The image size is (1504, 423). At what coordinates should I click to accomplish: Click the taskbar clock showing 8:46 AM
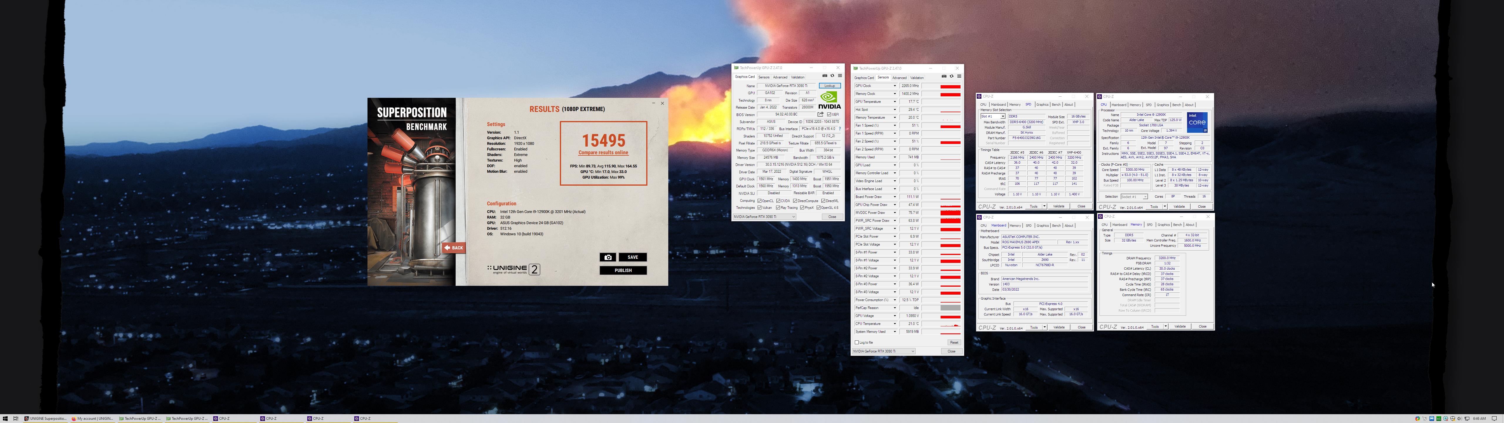click(x=1479, y=418)
